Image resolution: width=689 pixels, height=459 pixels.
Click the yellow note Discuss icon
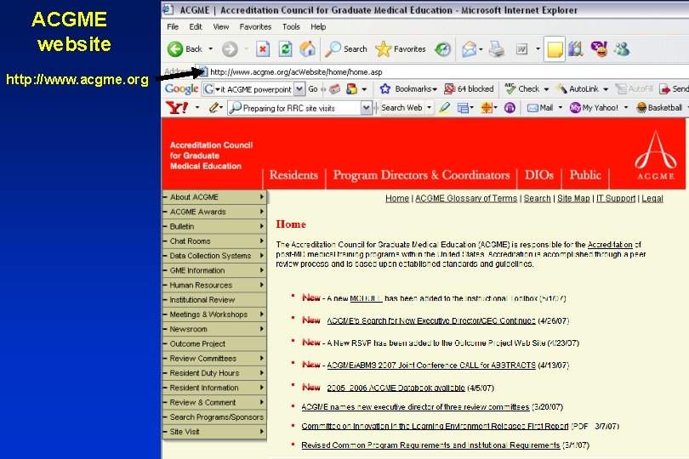(554, 48)
